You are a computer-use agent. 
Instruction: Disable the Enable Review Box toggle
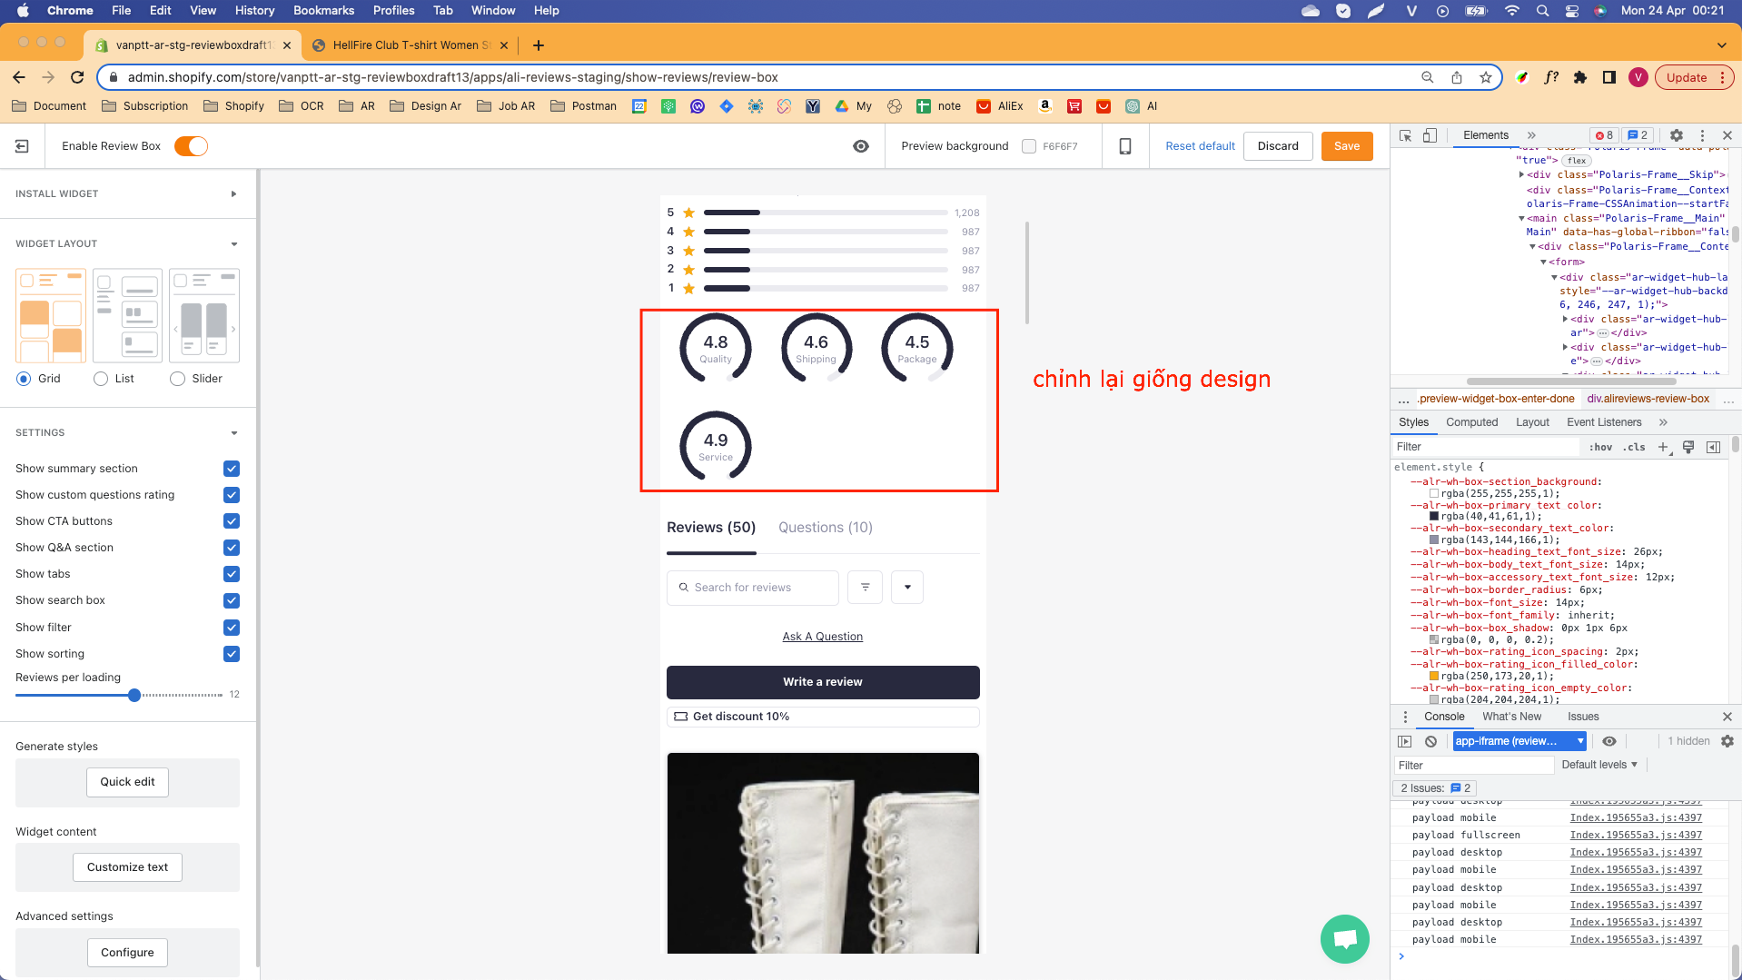[191, 146]
